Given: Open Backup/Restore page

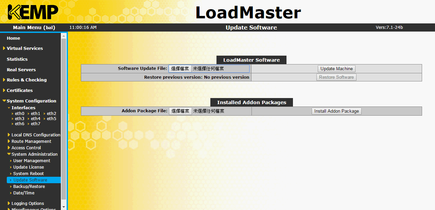Looking at the screenshot, I should (x=29, y=187).
